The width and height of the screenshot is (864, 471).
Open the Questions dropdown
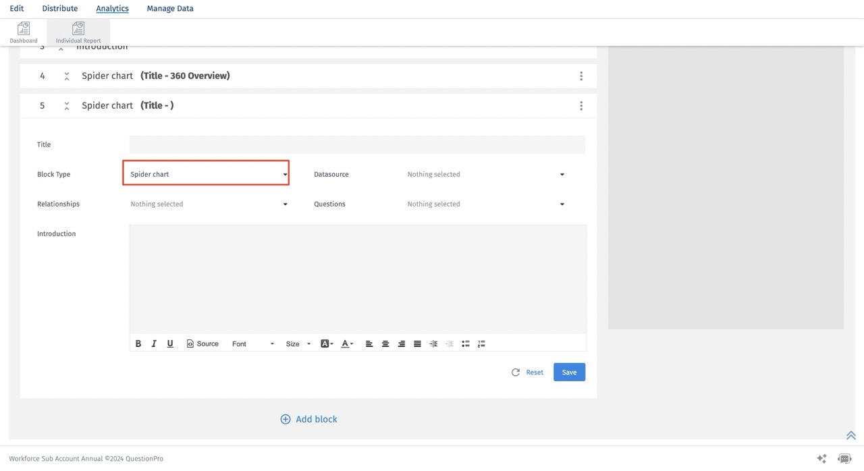point(485,204)
